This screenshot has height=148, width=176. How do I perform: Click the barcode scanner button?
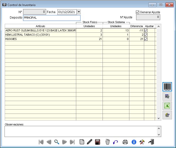167,87
